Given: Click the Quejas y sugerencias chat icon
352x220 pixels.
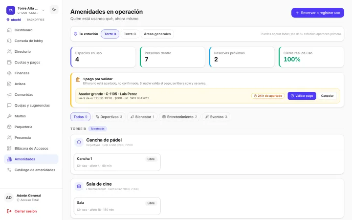Looking at the screenshot, I should pos(9,105).
